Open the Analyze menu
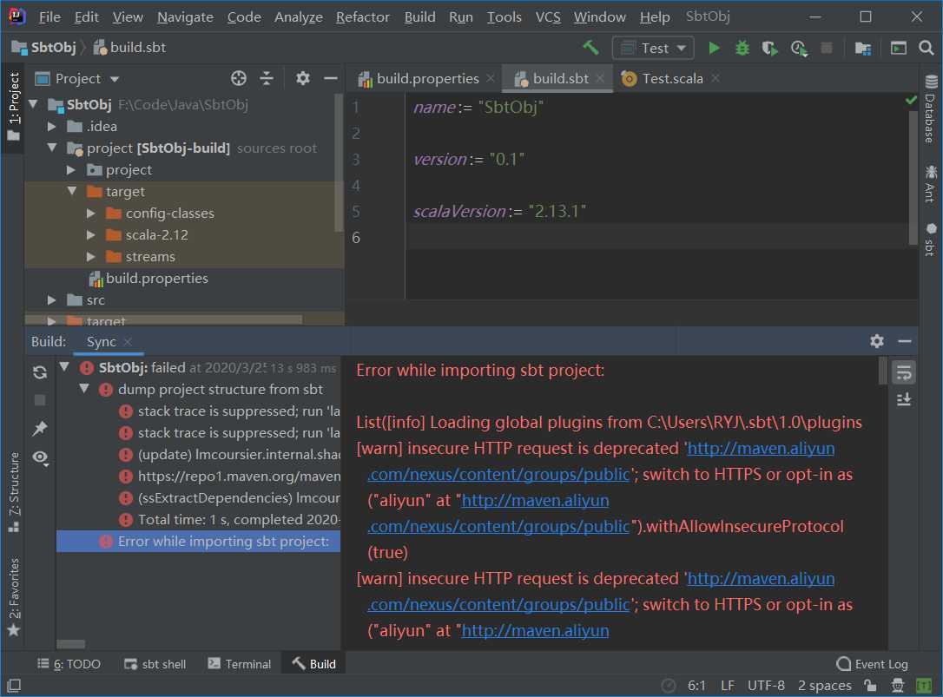Image resolution: width=943 pixels, height=697 pixels. coord(299,16)
